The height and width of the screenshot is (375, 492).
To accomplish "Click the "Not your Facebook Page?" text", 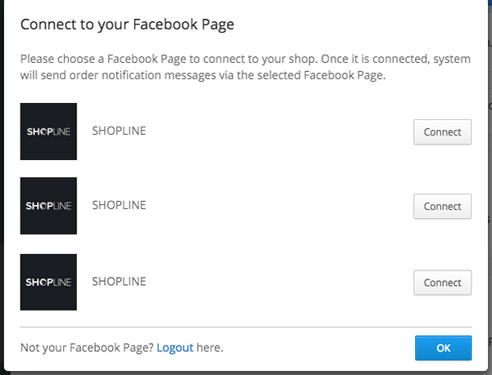I will coord(87,348).
